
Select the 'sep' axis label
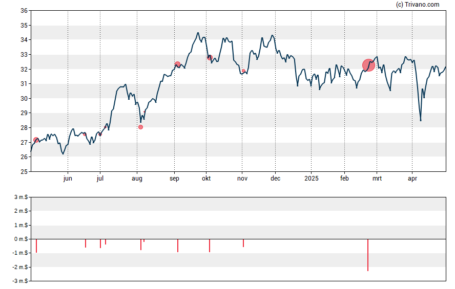click(174, 179)
